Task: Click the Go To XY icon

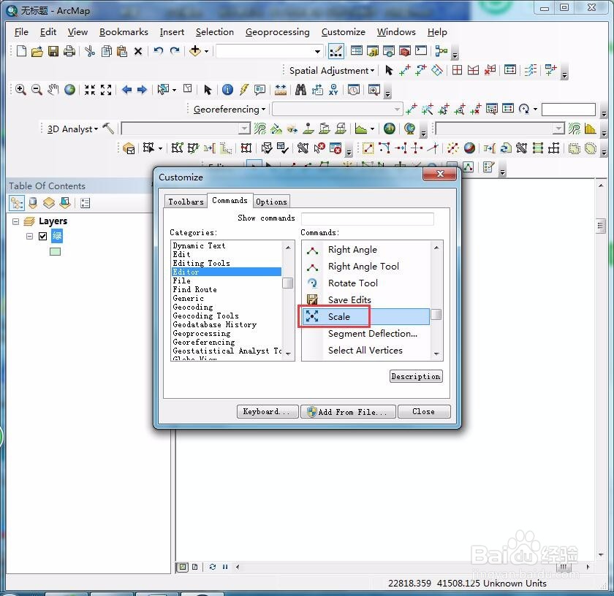Action: click(x=333, y=90)
